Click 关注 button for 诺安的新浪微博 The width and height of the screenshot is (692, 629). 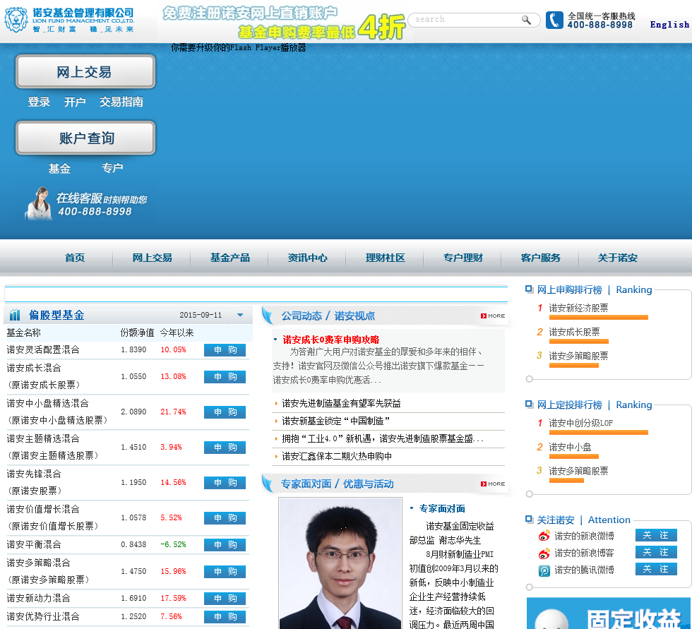(656, 535)
